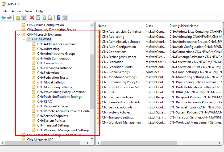Click folder icon of CN=ServiceEndpoints in tree
This screenshot has width=224, height=152.
(34, 116)
